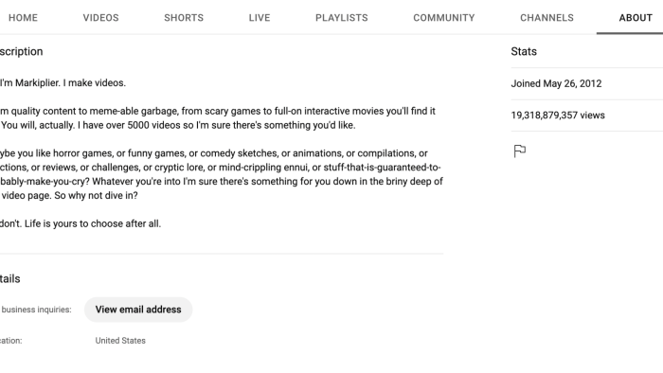Open the HOME tab

[24, 18]
